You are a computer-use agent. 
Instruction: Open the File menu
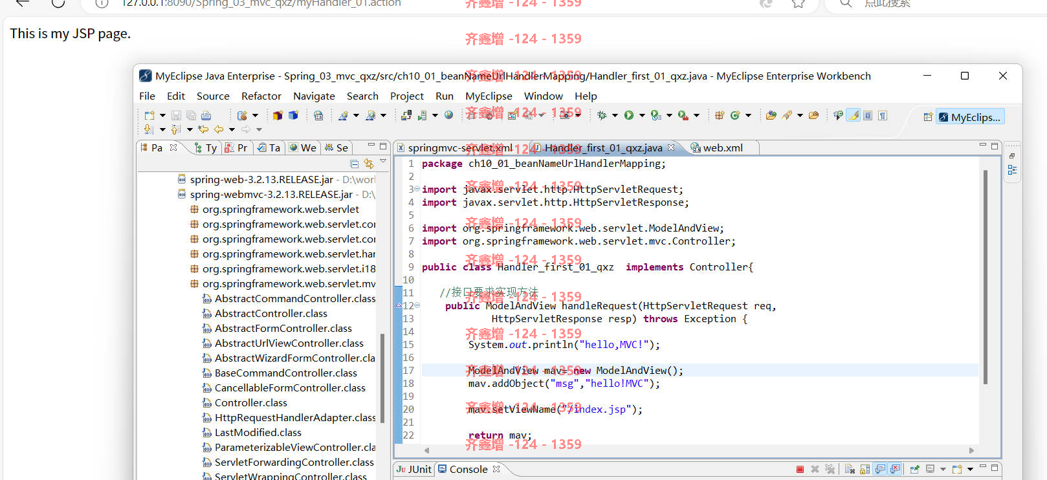147,96
